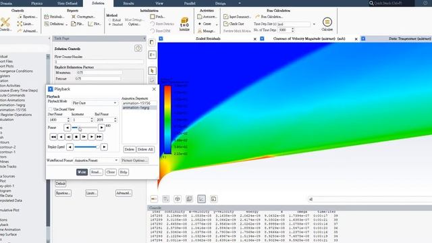This screenshot has height=243, width=432.
Task: Click Check Case in Run Calculation group
Action: [234, 24]
